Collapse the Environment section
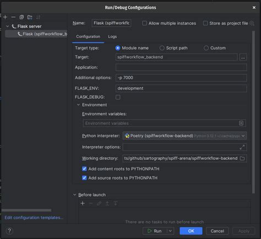 (78, 105)
